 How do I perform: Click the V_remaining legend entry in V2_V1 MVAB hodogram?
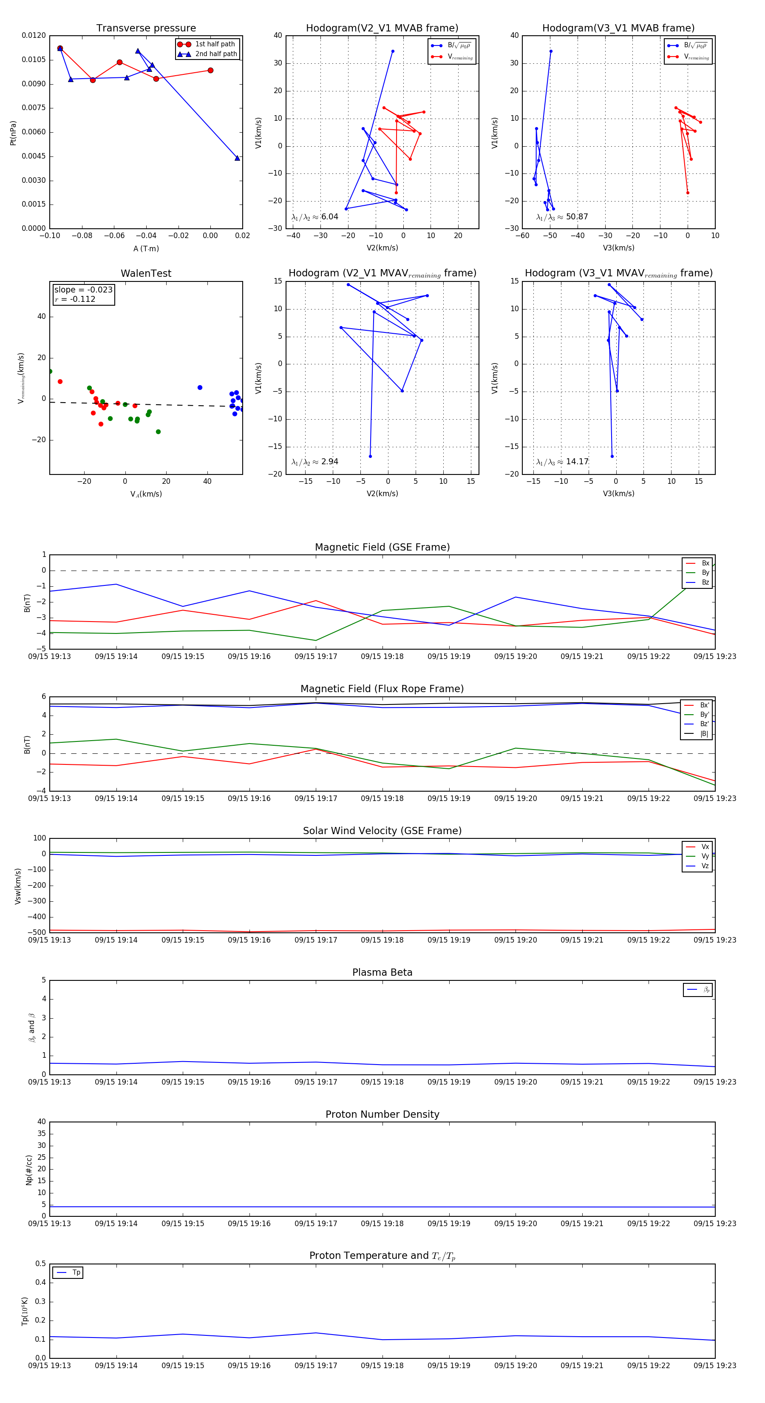[x=452, y=57]
